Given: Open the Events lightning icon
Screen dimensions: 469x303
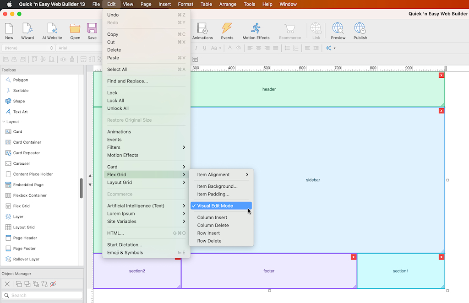Looking at the screenshot, I should (x=227, y=31).
